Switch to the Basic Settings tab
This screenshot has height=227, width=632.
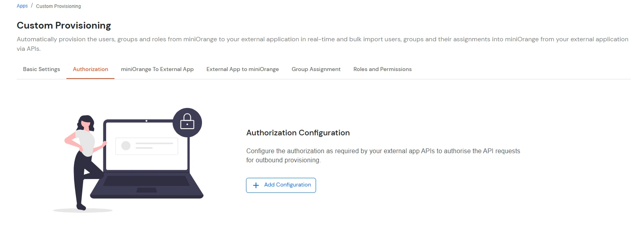tap(41, 69)
